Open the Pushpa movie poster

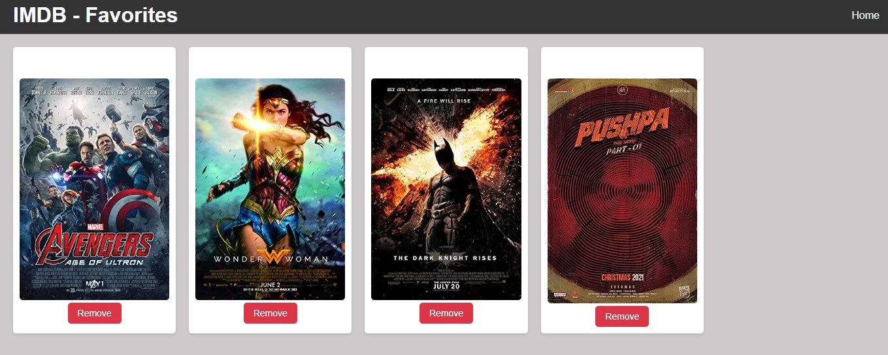tap(622, 191)
